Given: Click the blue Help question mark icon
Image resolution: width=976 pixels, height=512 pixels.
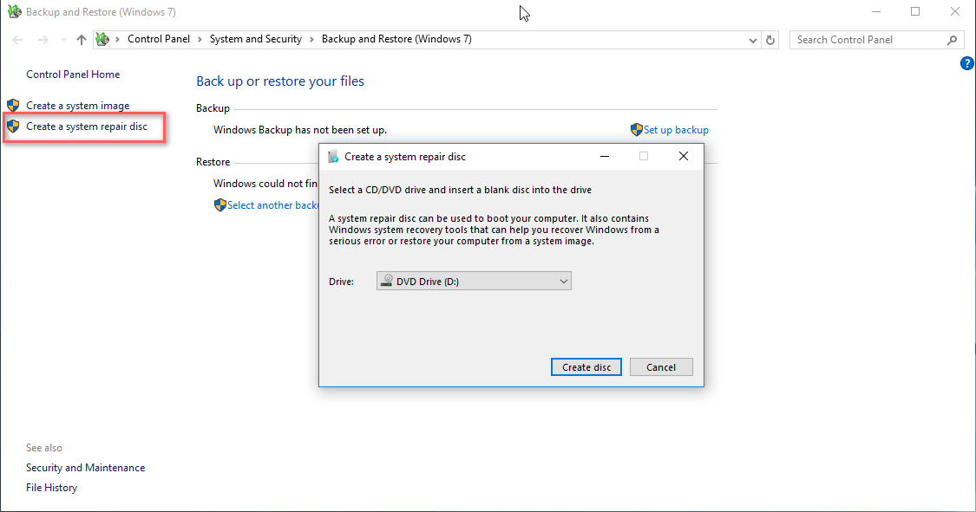Looking at the screenshot, I should [967, 64].
